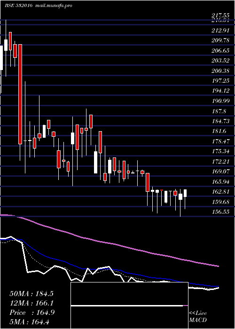235x329 pixels.
Task: Click the 175.34 price axis label
Action: [x=220, y=151]
